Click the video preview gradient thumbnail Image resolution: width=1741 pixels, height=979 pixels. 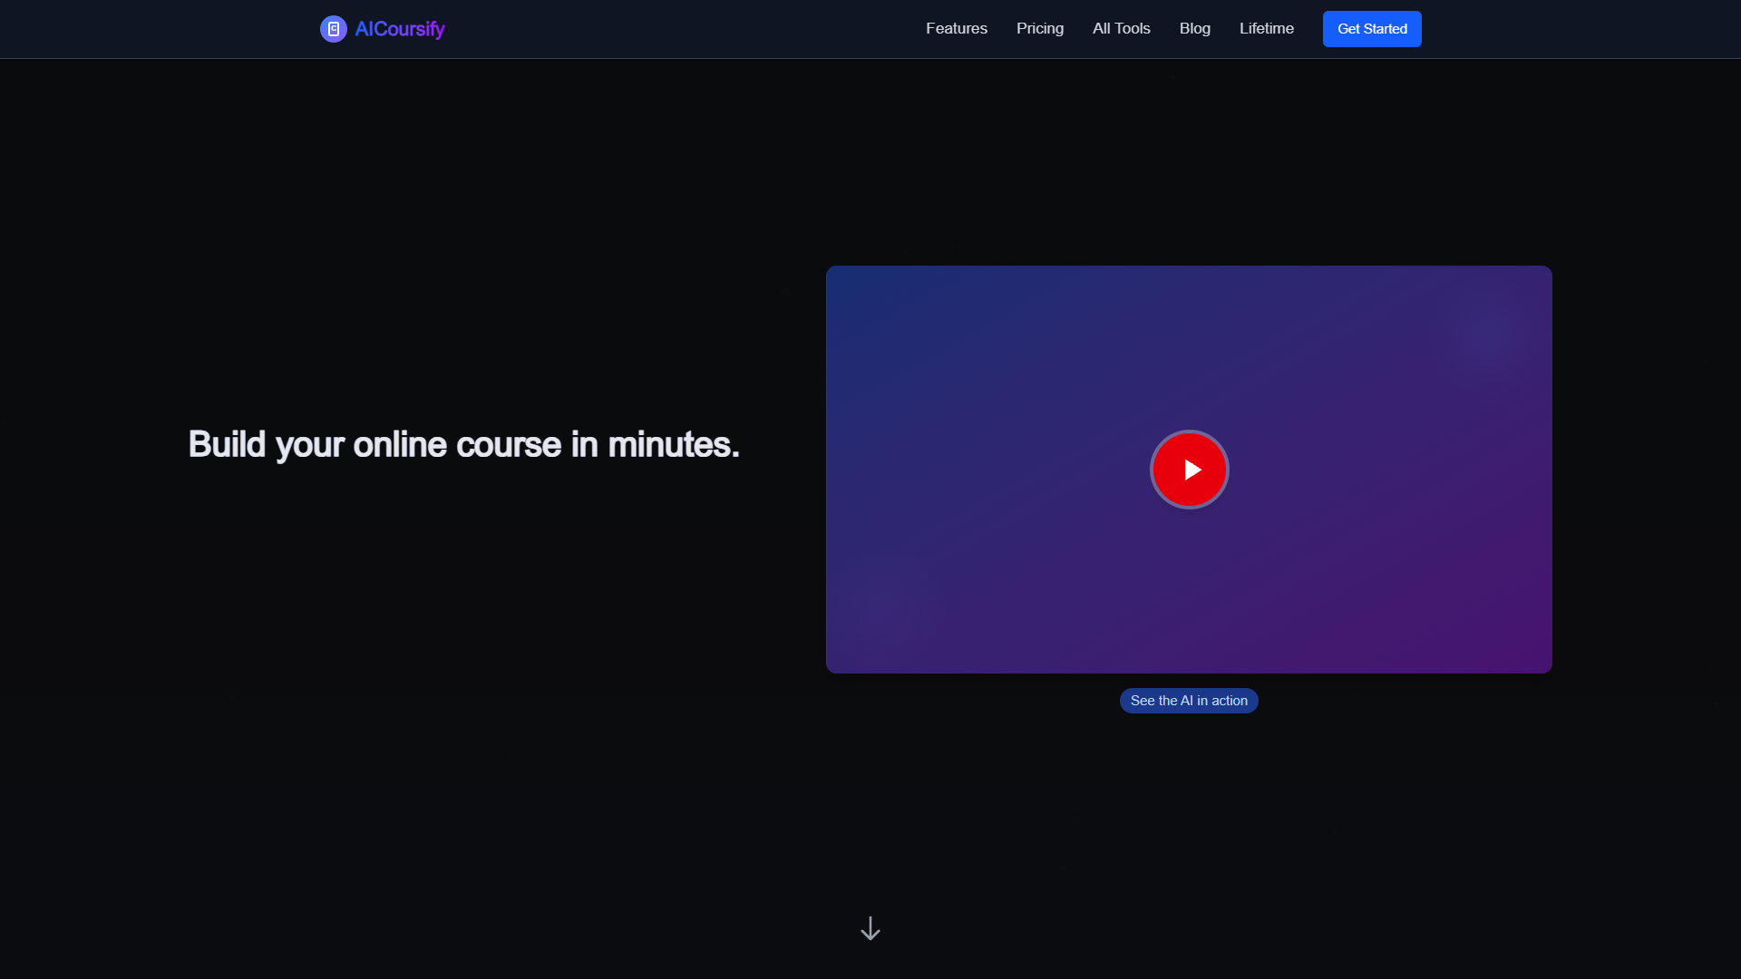1189,470
